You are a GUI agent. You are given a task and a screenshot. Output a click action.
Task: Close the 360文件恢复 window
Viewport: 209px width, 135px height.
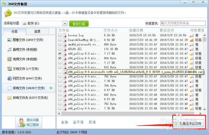pyautogui.click(x=203, y=2)
